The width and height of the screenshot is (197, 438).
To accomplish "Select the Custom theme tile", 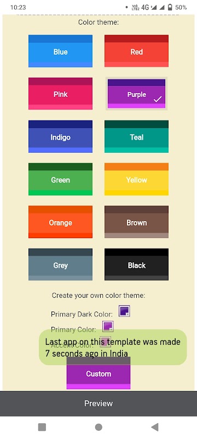I will point(98,373).
